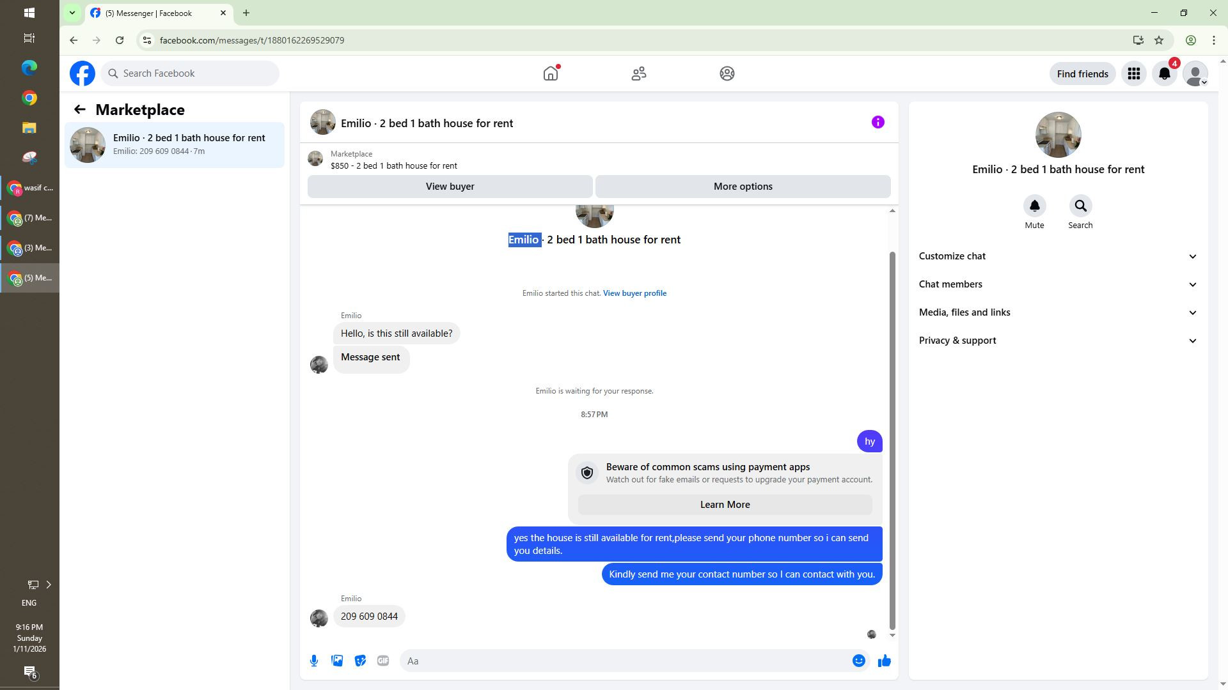Image resolution: width=1228 pixels, height=690 pixels.
Task: Click the 'hy' message bubble
Action: coord(869,441)
